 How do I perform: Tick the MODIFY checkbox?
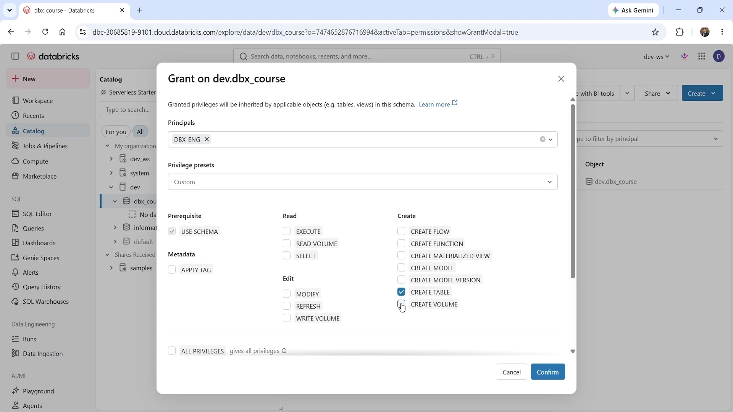point(287,294)
